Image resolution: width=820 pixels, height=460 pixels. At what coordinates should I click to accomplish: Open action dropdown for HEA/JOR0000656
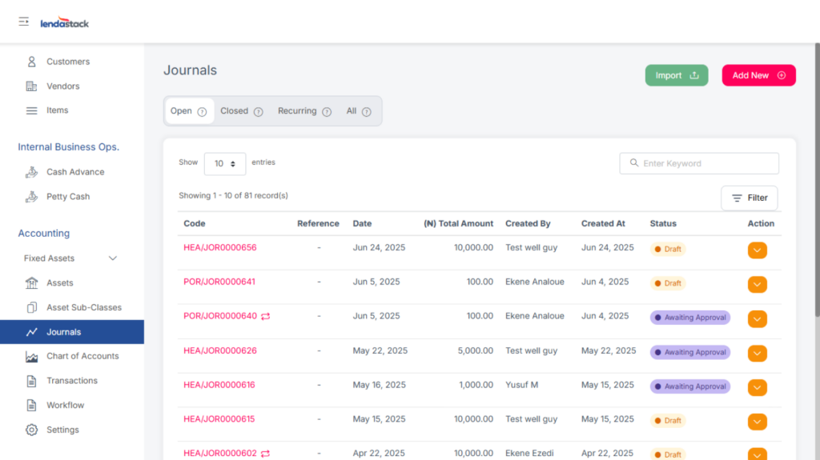pyautogui.click(x=757, y=250)
